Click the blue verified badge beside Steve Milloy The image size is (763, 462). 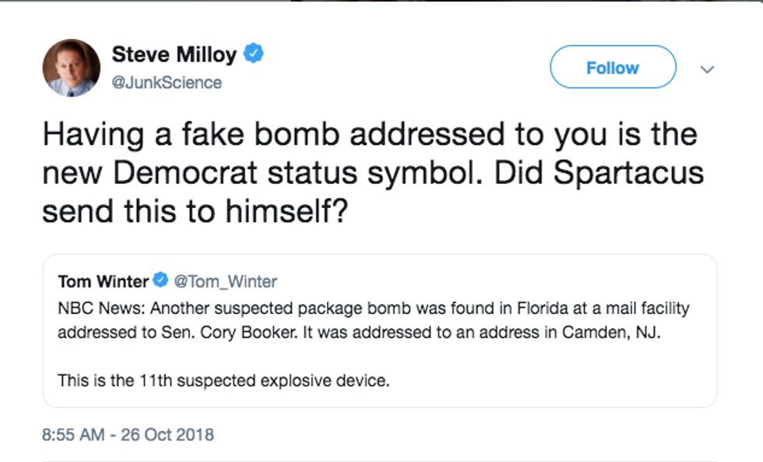(254, 54)
